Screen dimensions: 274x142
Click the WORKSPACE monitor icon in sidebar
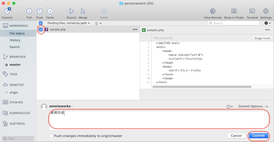coord(5,26)
